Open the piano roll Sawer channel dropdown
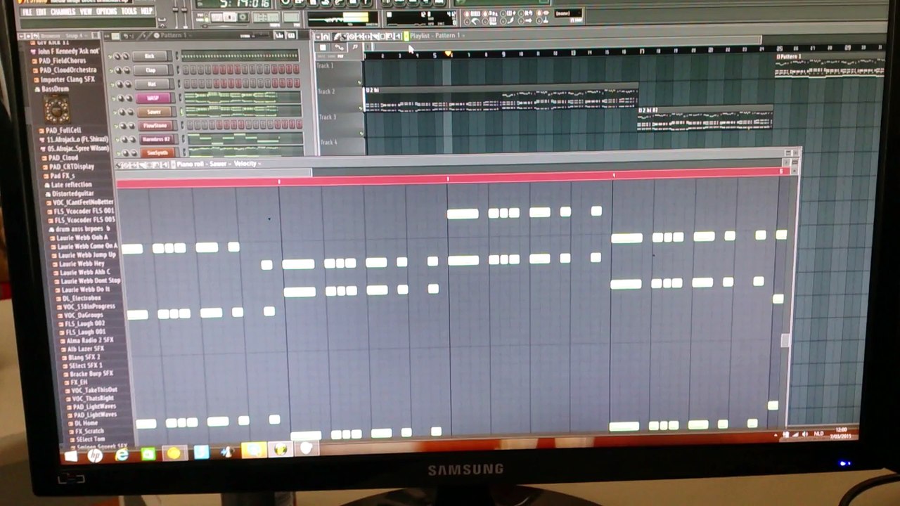Image resolution: width=900 pixels, height=506 pixels. point(220,164)
